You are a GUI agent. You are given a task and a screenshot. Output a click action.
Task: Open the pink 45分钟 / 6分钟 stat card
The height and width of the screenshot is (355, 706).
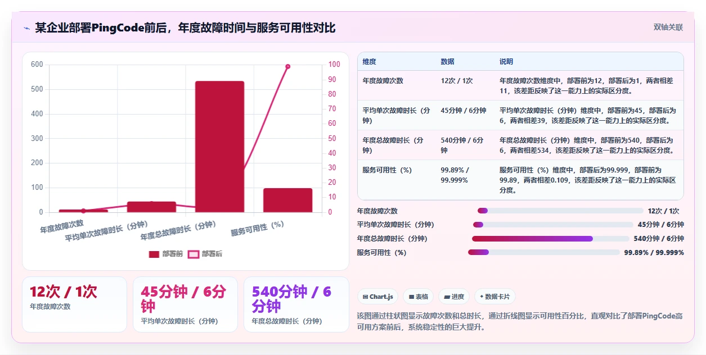click(185, 304)
